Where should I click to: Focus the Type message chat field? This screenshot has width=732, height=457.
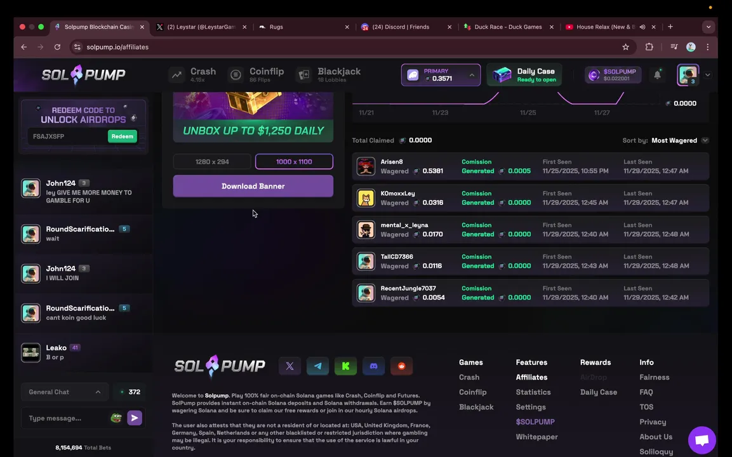tap(68, 418)
